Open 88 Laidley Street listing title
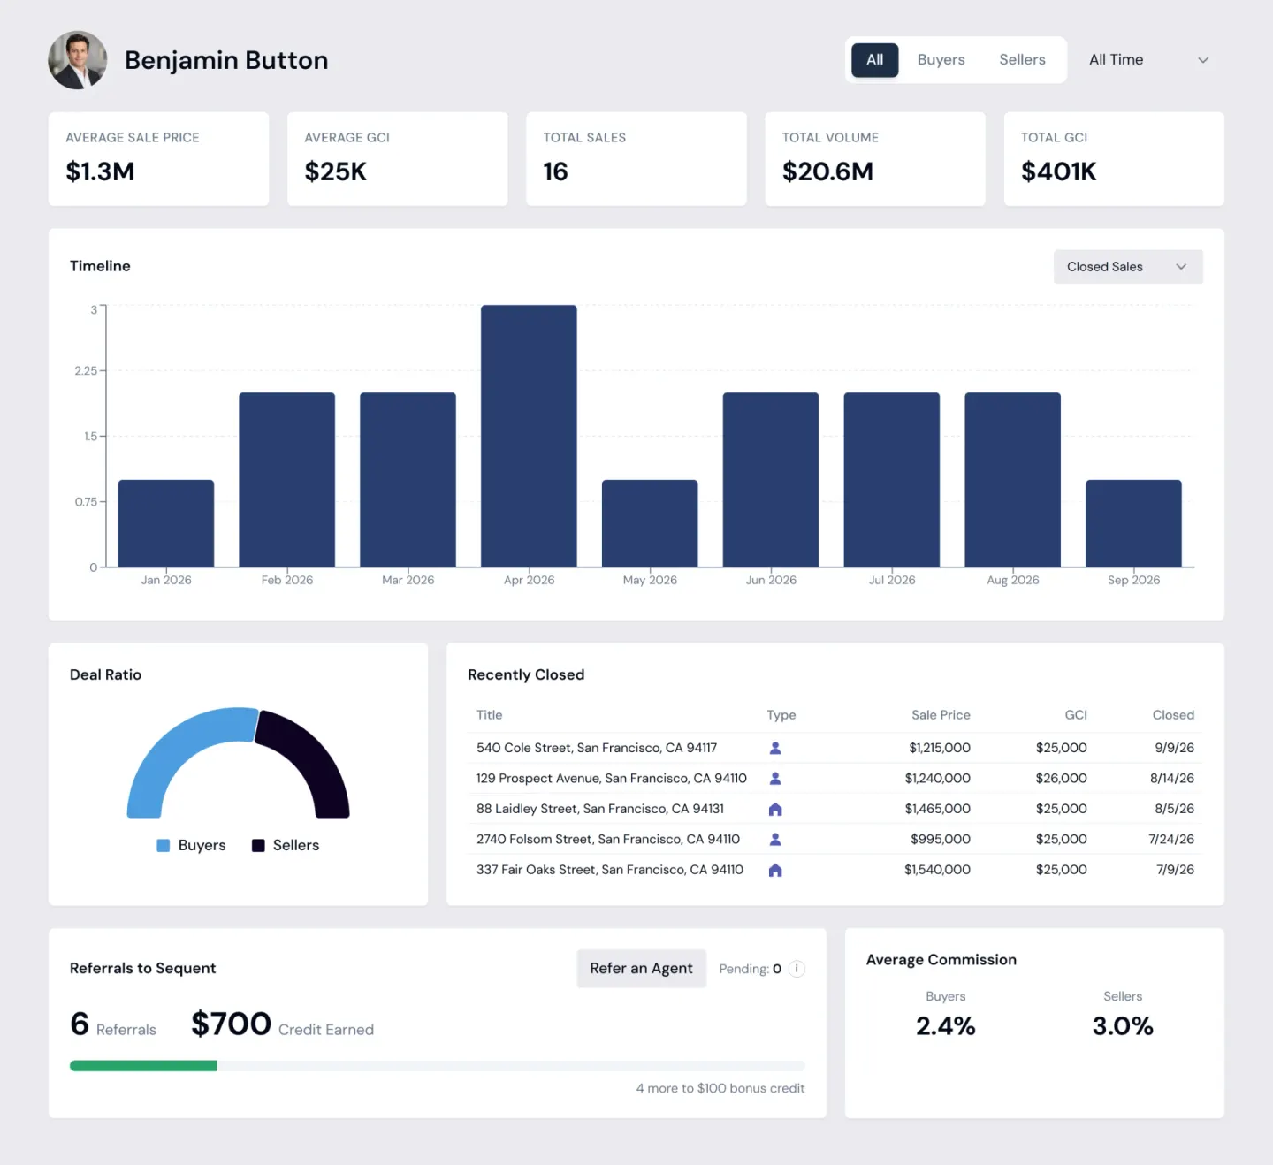The image size is (1273, 1165). coord(600,809)
